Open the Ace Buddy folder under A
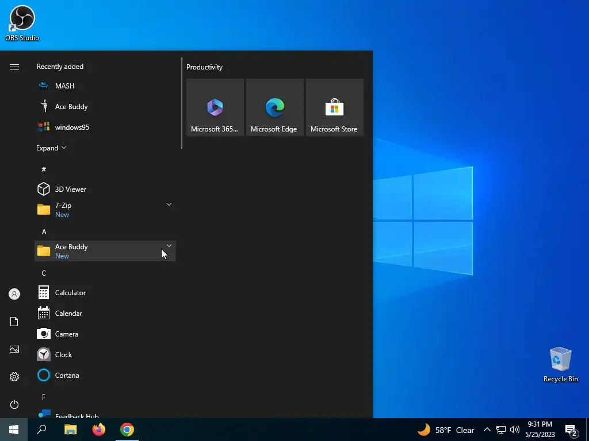Image resolution: width=589 pixels, height=441 pixels. pyautogui.click(x=105, y=251)
